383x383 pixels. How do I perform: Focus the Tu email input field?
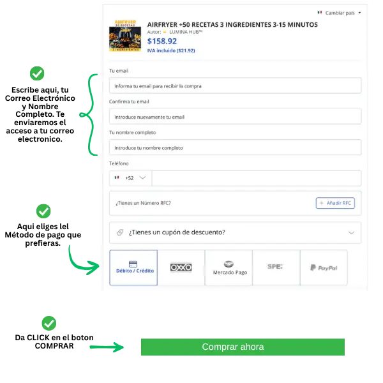click(235, 86)
